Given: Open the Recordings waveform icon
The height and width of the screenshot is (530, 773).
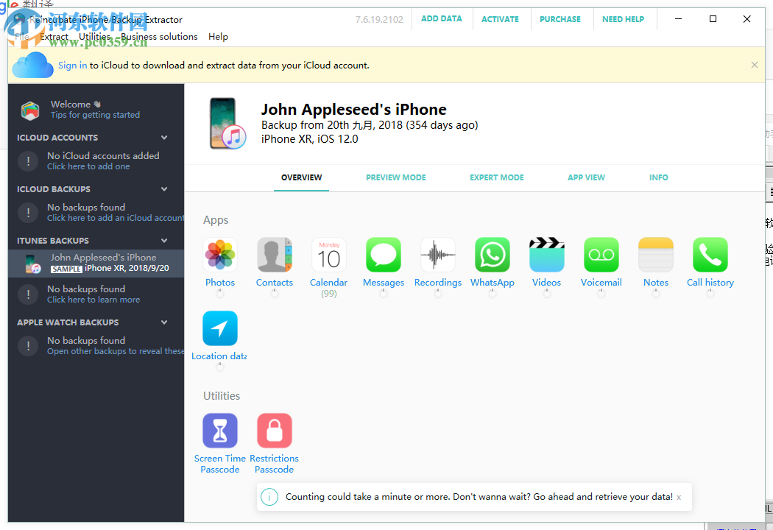Looking at the screenshot, I should [437, 255].
